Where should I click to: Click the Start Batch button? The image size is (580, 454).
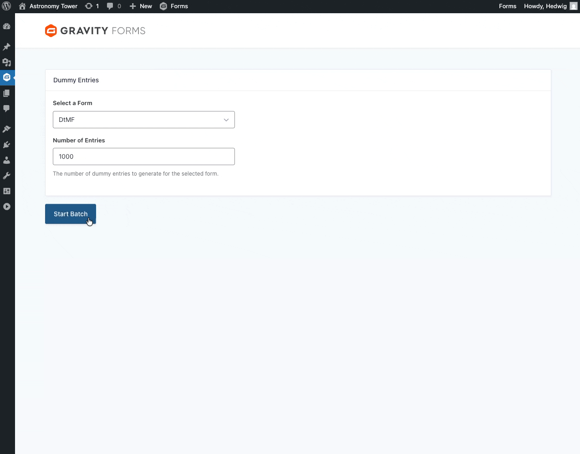click(x=71, y=214)
